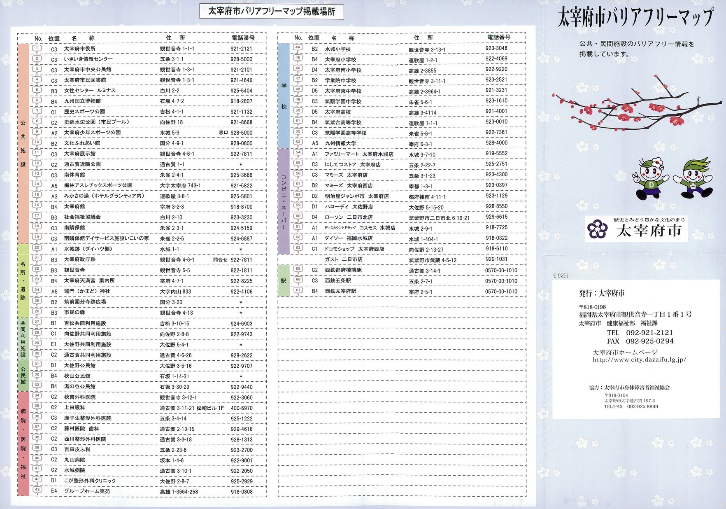The height and width of the screenshot is (509, 726).
Task: Click the purple plum-flower Dazaifu city emblem
Action: [x=597, y=229]
